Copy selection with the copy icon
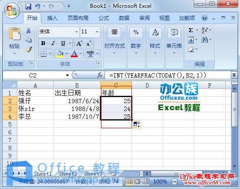Image resolution: width=240 pixels, height=189 pixels. pos(29,39)
